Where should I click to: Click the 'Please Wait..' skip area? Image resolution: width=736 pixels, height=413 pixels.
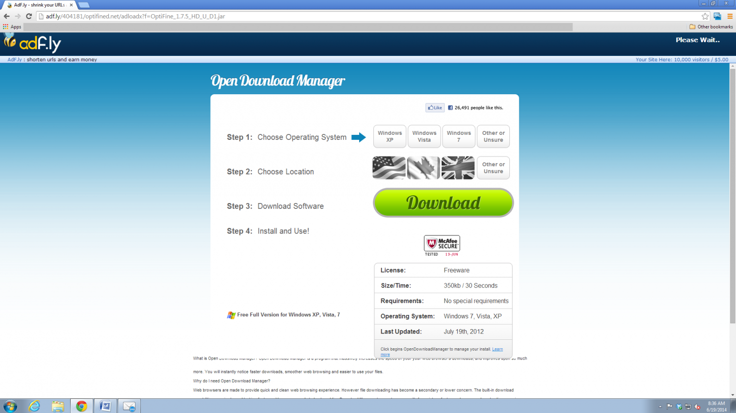click(698, 40)
